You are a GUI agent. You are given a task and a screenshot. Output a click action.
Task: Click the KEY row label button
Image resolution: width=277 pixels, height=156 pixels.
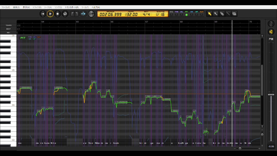tap(8, 33)
